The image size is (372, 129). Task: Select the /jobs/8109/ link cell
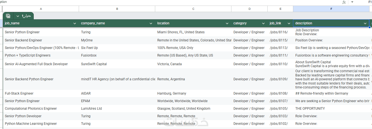tap(280, 79)
